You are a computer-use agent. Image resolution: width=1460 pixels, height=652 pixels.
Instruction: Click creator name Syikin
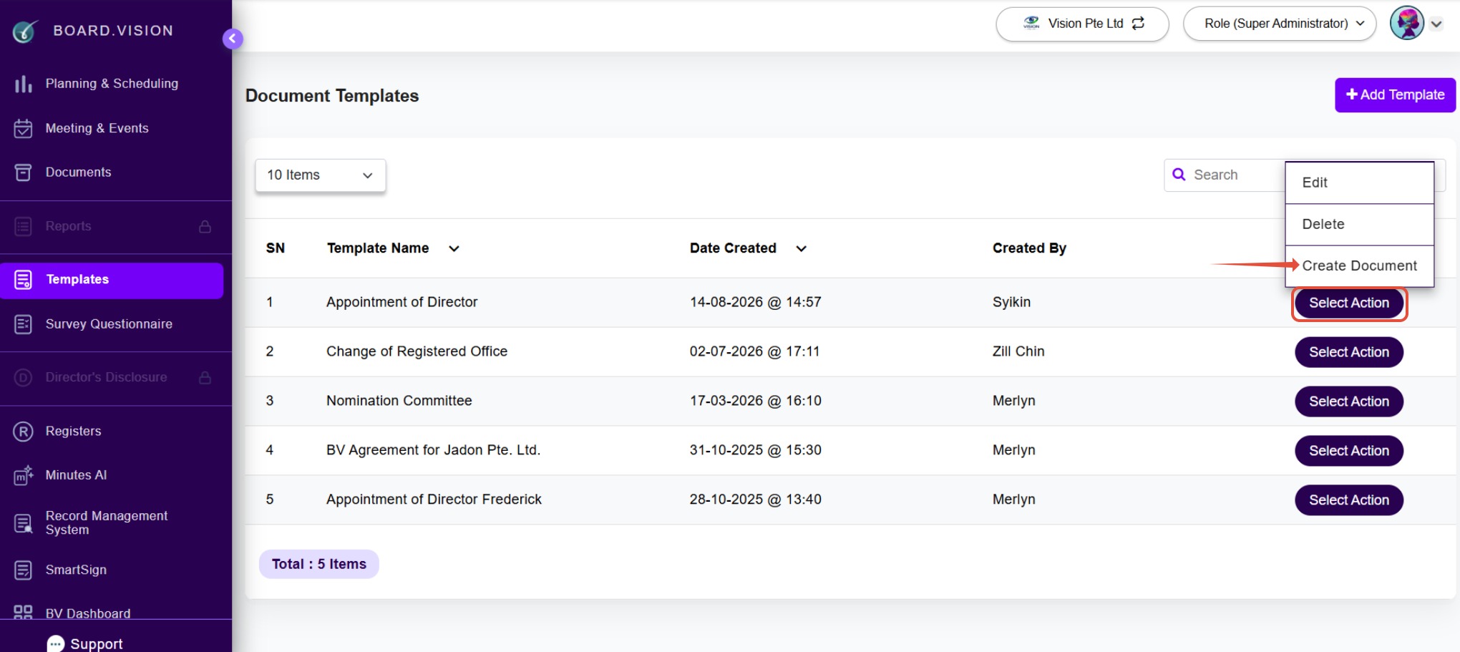(1011, 302)
